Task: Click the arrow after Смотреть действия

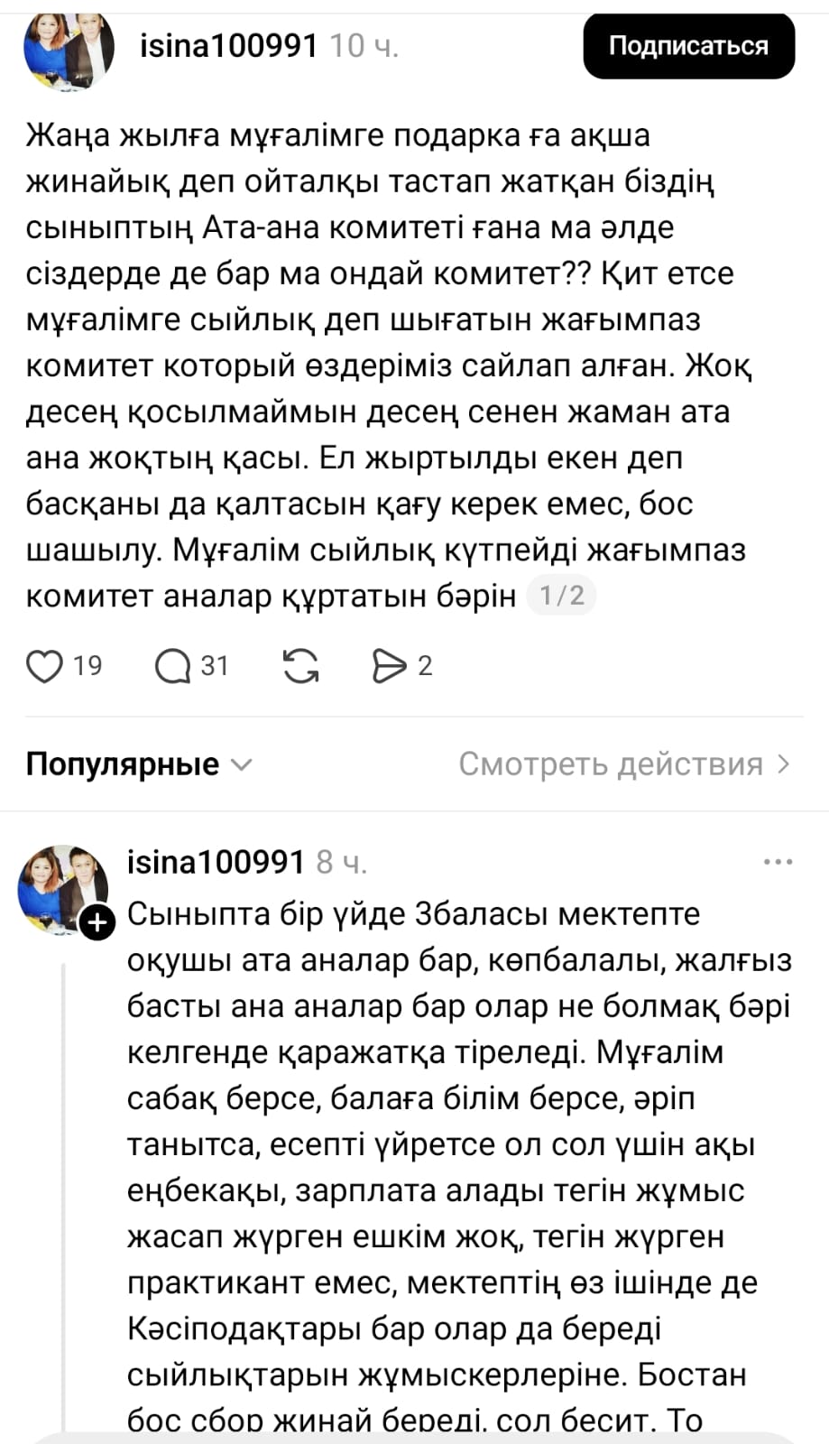Action: (784, 764)
